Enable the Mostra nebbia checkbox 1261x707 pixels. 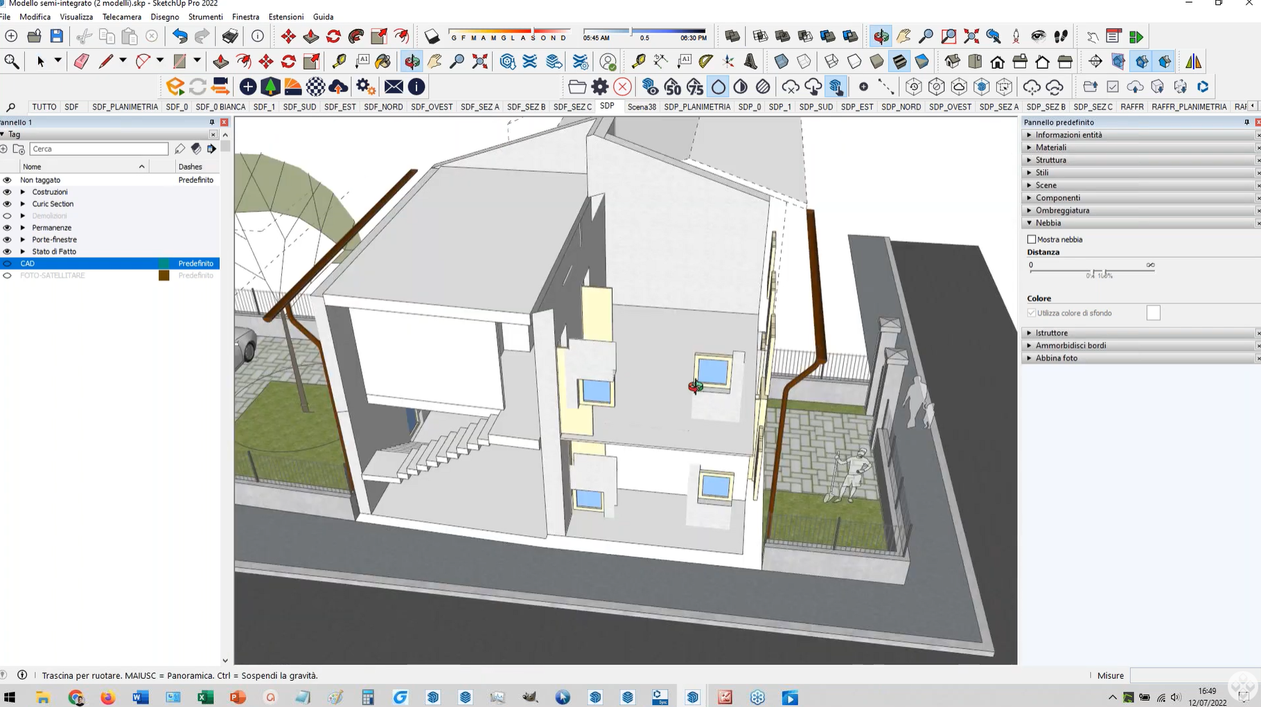[1032, 240]
